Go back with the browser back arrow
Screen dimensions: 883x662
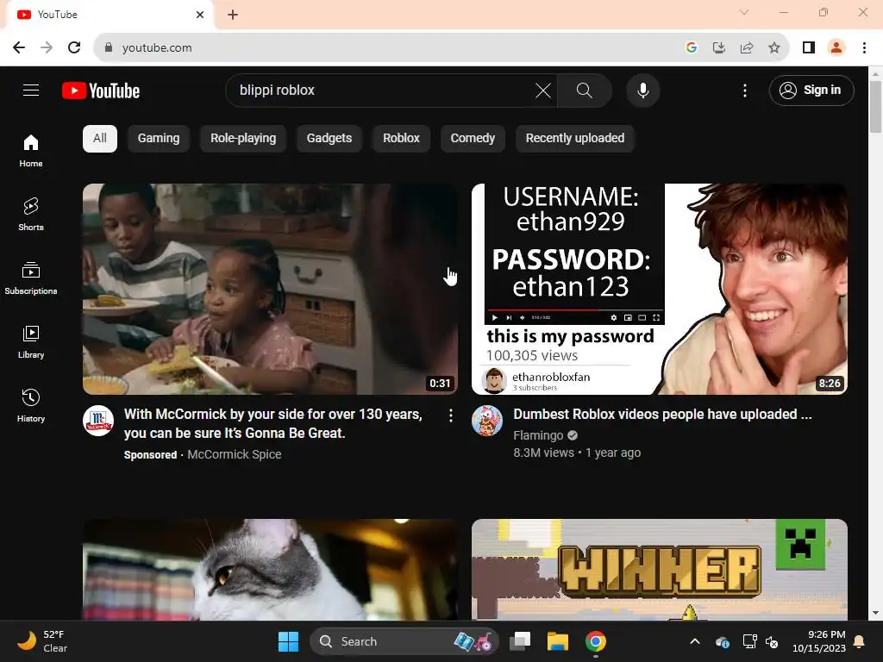[x=19, y=47]
